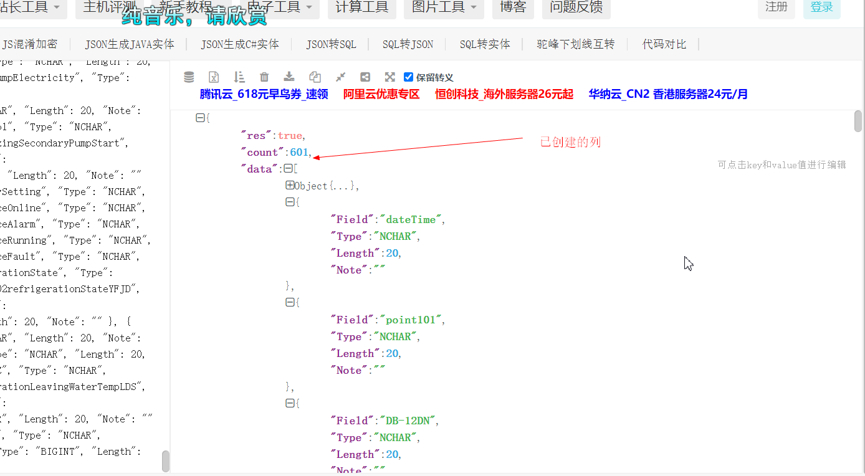Click the count value 601 to edit
865x476 pixels.
pyautogui.click(x=299, y=152)
